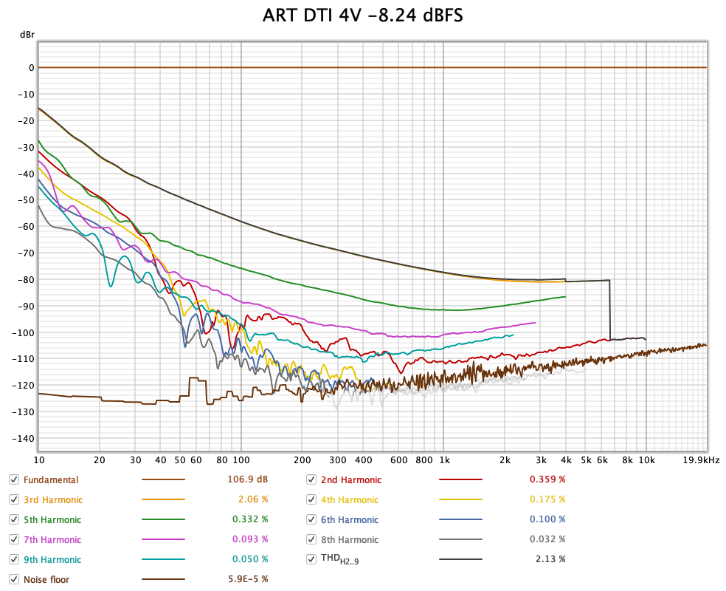Click the 10k frequency axis label
Screen dimensions: 726x591
pyautogui.click(x=647, y=460)
